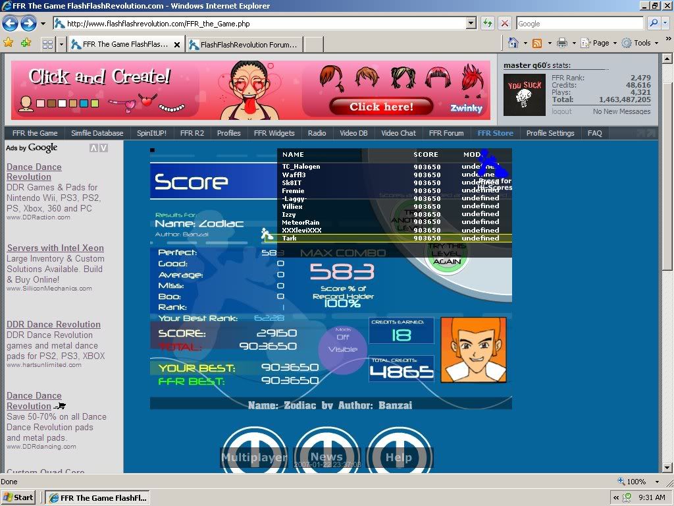
Task: Expand the address bar URL dropdown
Action: [x=471, y=24]
